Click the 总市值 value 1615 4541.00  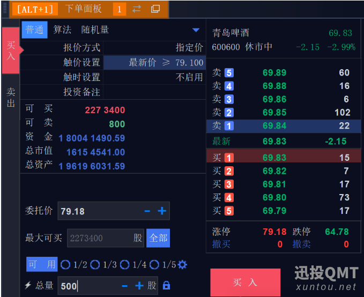95,152
